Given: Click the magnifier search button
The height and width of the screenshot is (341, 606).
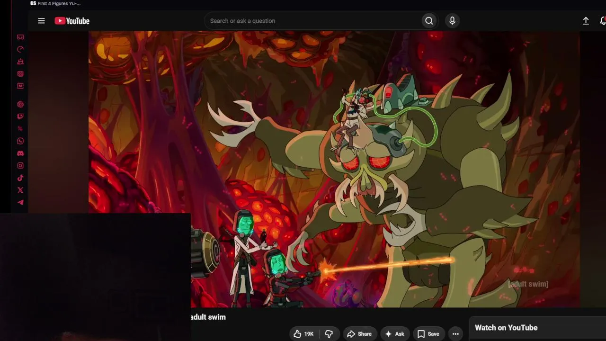Looking at the screenshot, I should point(429,21).
